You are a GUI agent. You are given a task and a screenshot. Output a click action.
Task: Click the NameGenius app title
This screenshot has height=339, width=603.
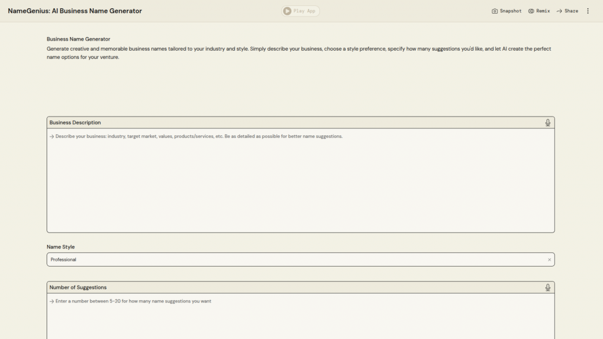click(x=75, y=11)
